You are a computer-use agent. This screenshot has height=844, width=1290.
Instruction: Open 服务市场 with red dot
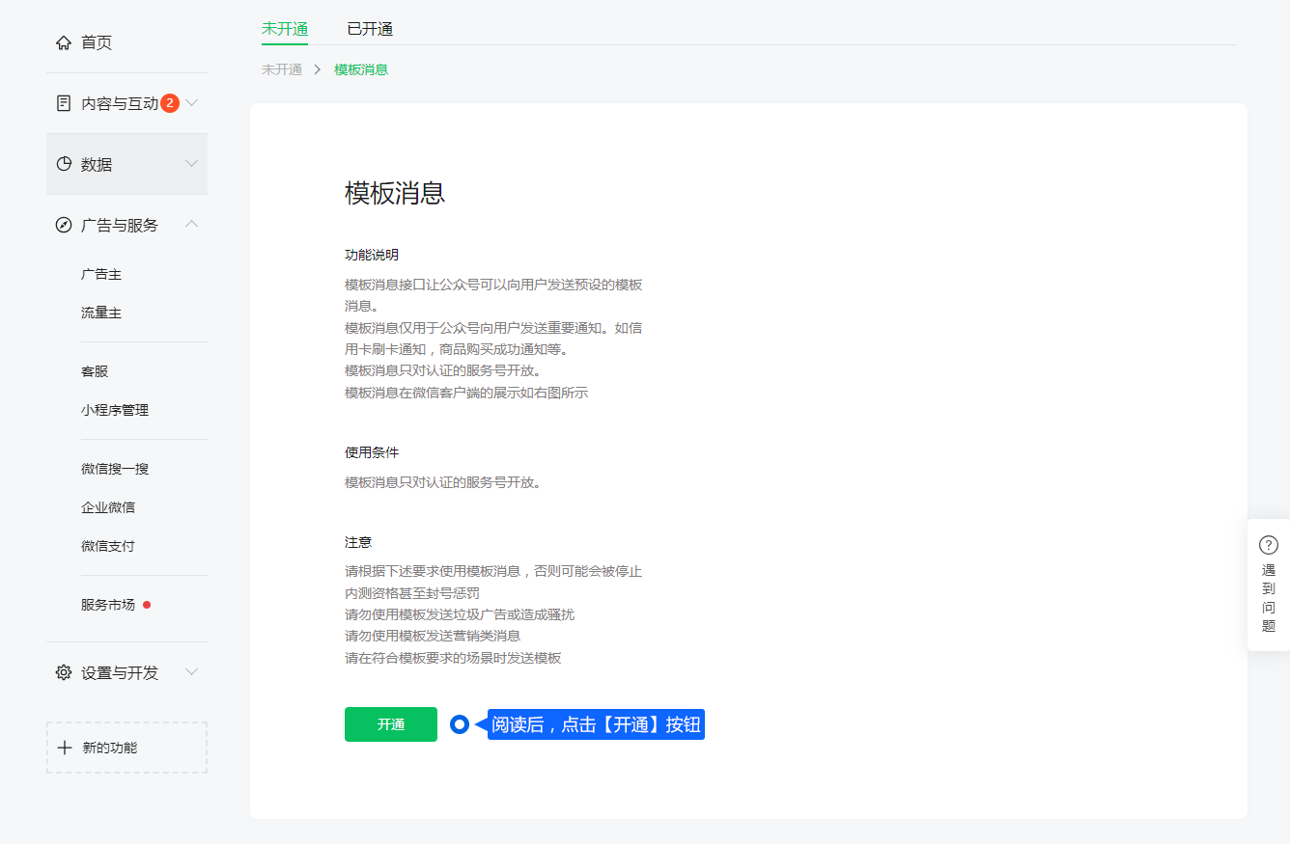point(108,605)
